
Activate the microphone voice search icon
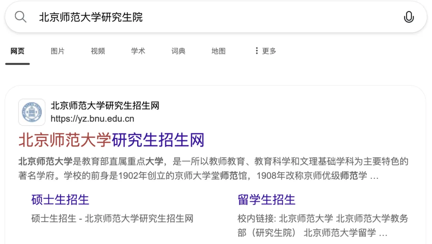pyautogui.click(x=408, y=17)
